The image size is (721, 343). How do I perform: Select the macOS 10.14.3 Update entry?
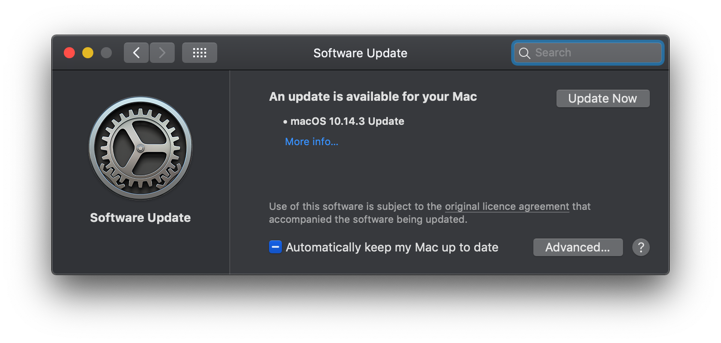click(347, 122)
